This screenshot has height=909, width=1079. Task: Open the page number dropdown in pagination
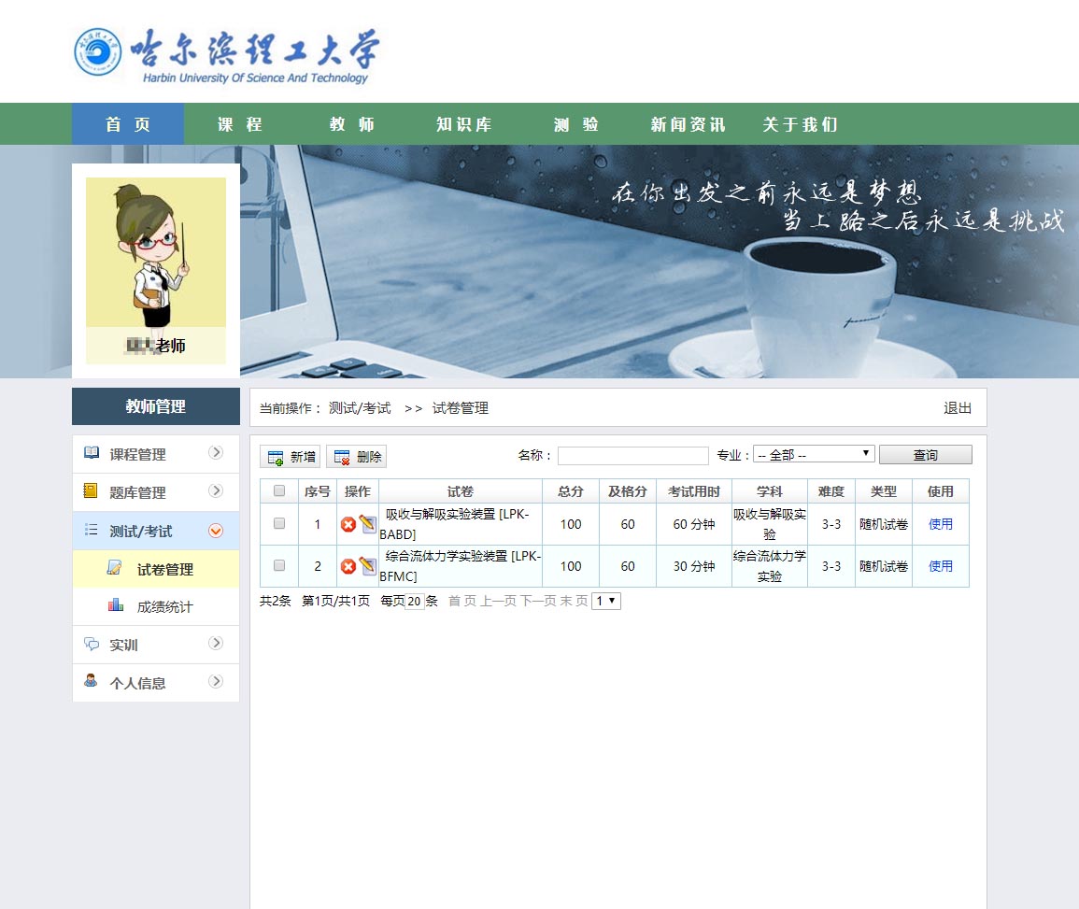point(606,602)
